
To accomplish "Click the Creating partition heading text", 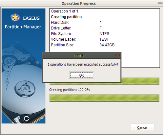I will (66, 17).
